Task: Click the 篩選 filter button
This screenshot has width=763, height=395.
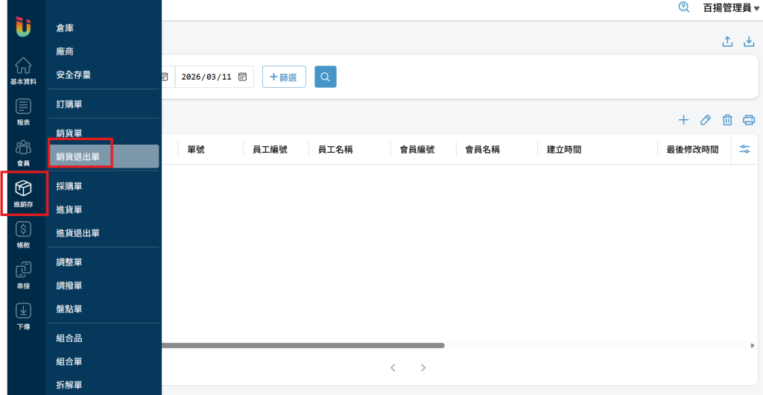Action: (x=284, y=77)
